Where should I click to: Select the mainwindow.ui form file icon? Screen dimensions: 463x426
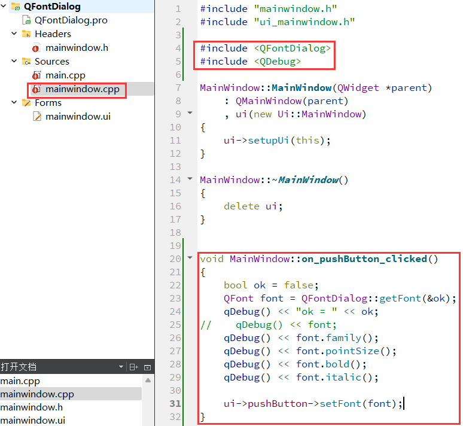click(x=37, y=117)
